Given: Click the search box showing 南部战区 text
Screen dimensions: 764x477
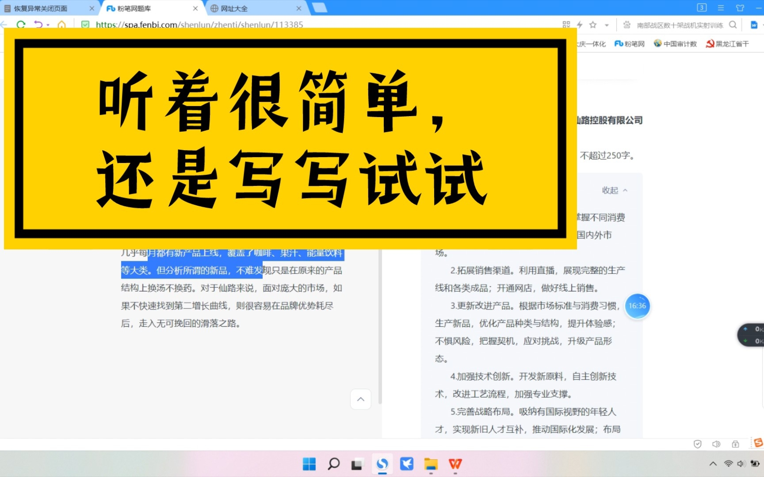Looking at the screenshot, I should (x=680, y=25).
